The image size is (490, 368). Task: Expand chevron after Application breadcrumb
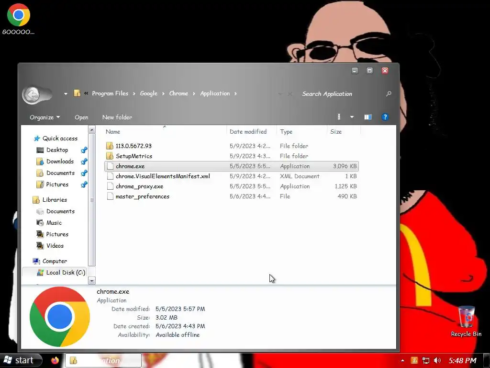(x=235, y=93)
